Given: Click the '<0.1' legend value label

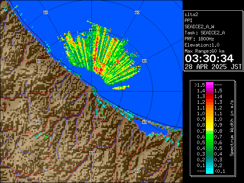Looking at the screenshot, I should 220,171.
